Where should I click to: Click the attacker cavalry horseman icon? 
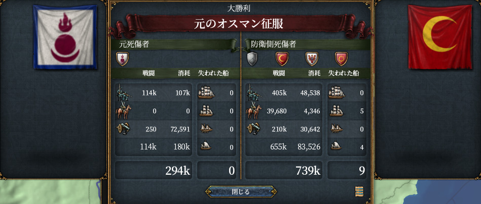point(123,111)
